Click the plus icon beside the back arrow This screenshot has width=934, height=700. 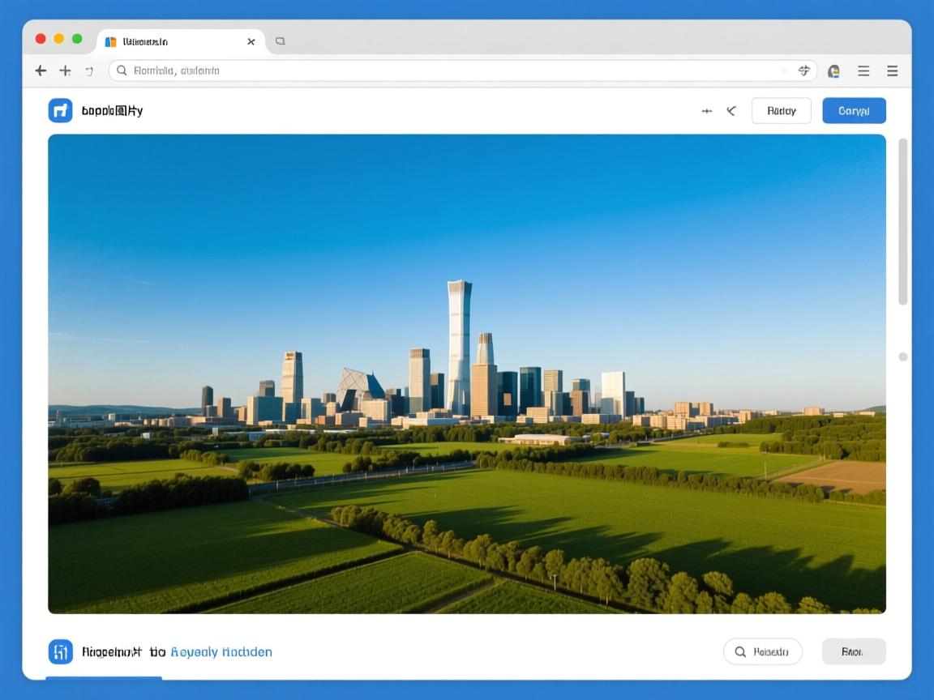tap(65, 71)
